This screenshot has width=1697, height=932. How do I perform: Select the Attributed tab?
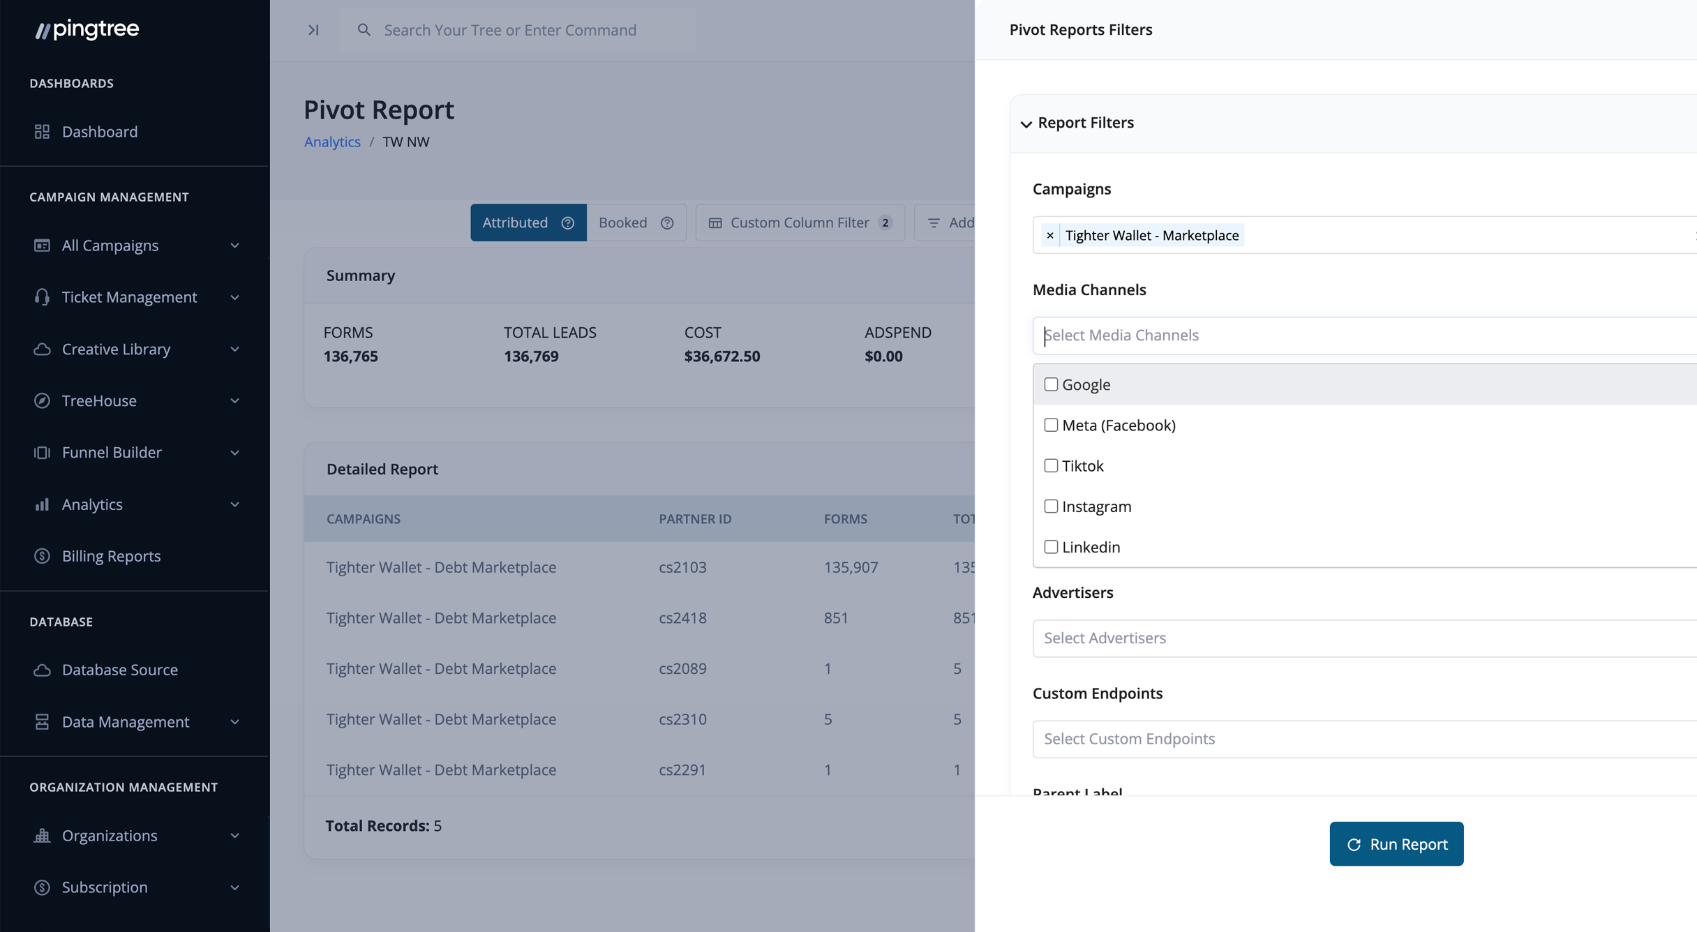(515, 223)
